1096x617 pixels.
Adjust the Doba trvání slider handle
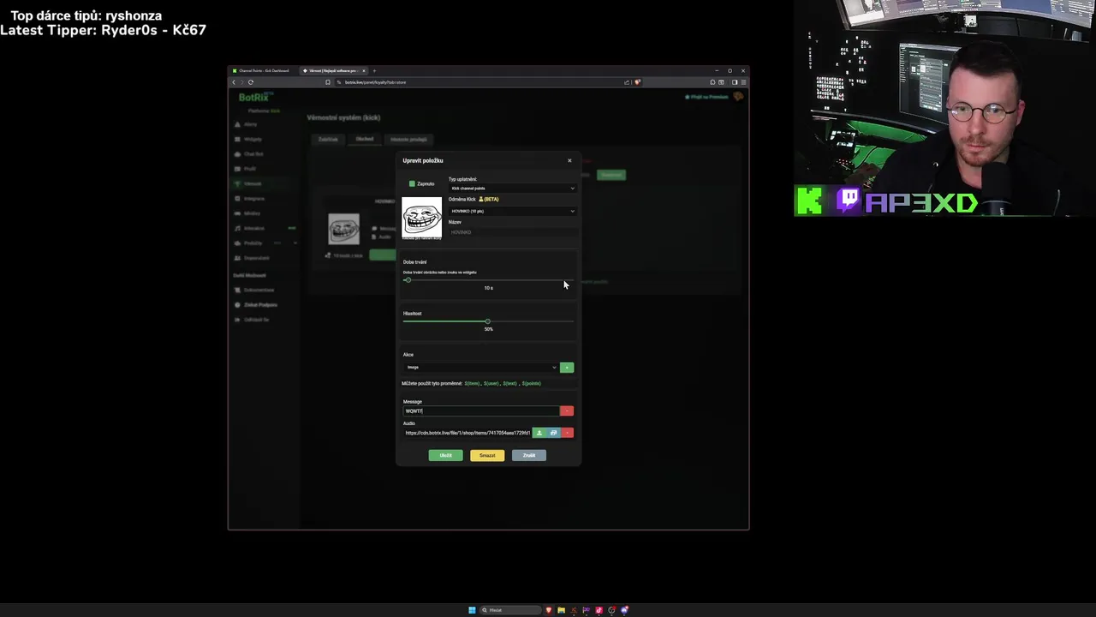tap(408, 280)
